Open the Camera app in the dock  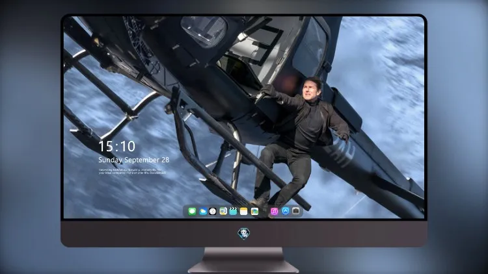296,211
